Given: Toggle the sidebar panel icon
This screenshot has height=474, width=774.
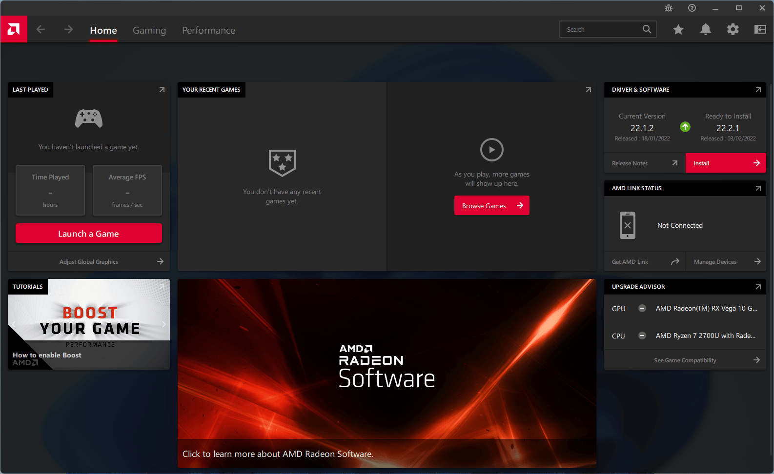Looking at the screenshot, I should pyautogui.click(x=760, y=30).
